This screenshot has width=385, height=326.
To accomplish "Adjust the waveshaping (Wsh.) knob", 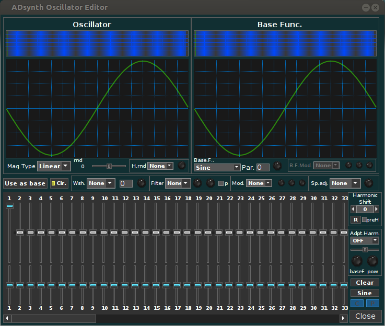I will [x=142, y=183].
